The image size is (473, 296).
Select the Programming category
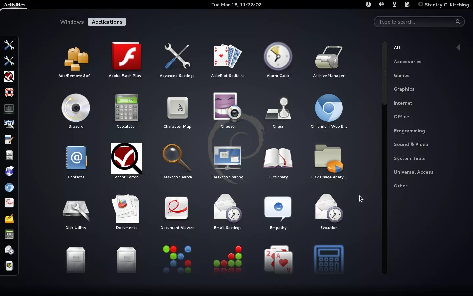point(409,131)
